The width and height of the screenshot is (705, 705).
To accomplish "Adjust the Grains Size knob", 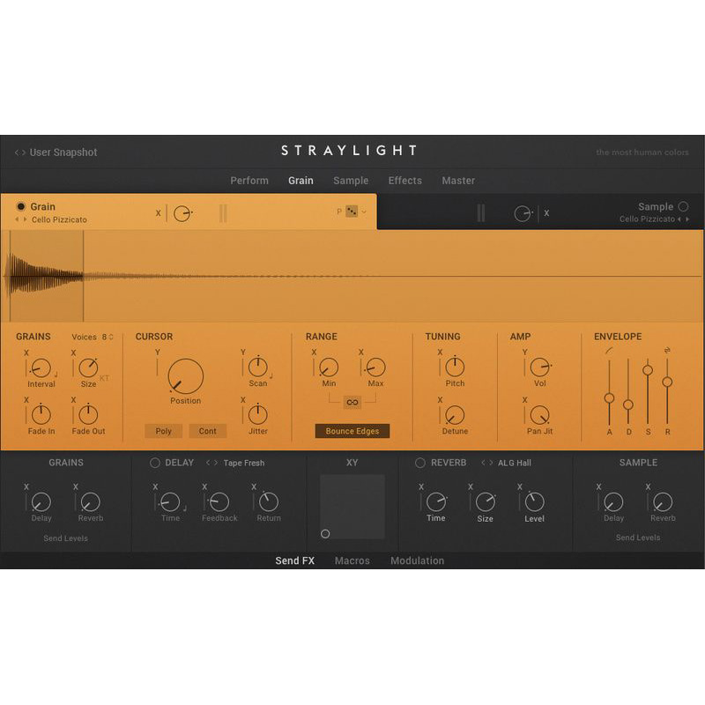I will 88,368.
